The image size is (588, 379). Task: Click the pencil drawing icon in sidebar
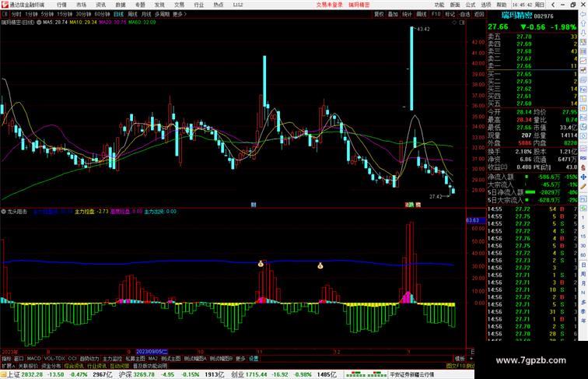[x=583, y=186]
